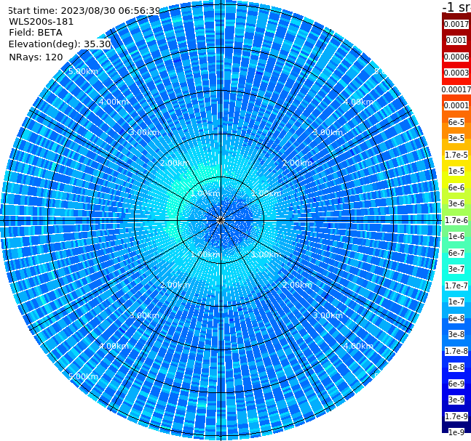Click the 4.00km ring label in lower-right quadrant

click(358, 346)
